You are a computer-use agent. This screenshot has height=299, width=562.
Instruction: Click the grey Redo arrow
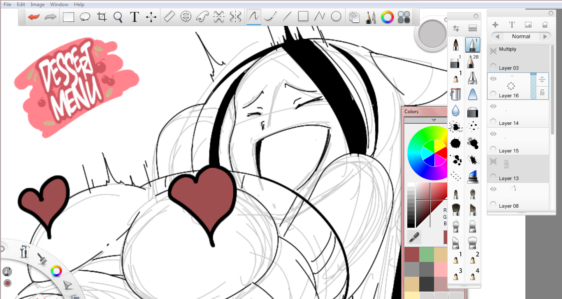coord(50,17)
